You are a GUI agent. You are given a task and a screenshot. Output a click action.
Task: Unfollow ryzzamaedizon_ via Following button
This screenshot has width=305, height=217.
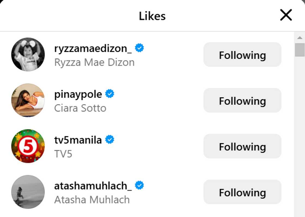(x=242, y=55)
